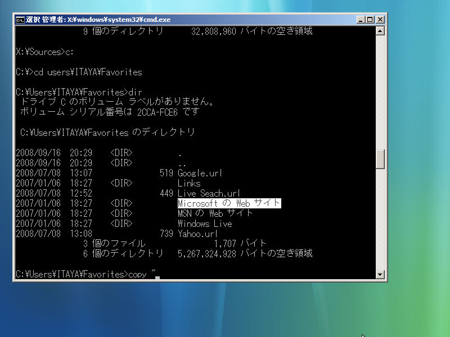Click the volume serial '2CCA-FCE6' text
Image resolution: width=450 pixels, height=337 pixels.
pyautogui.click(x=157, y=112)
